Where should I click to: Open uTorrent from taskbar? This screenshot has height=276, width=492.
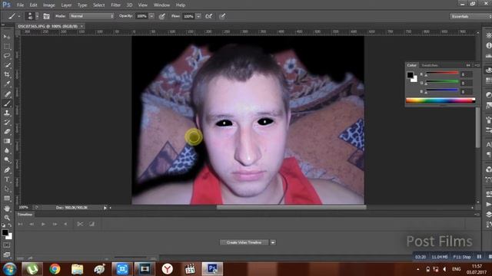click(x=32, y=269)
